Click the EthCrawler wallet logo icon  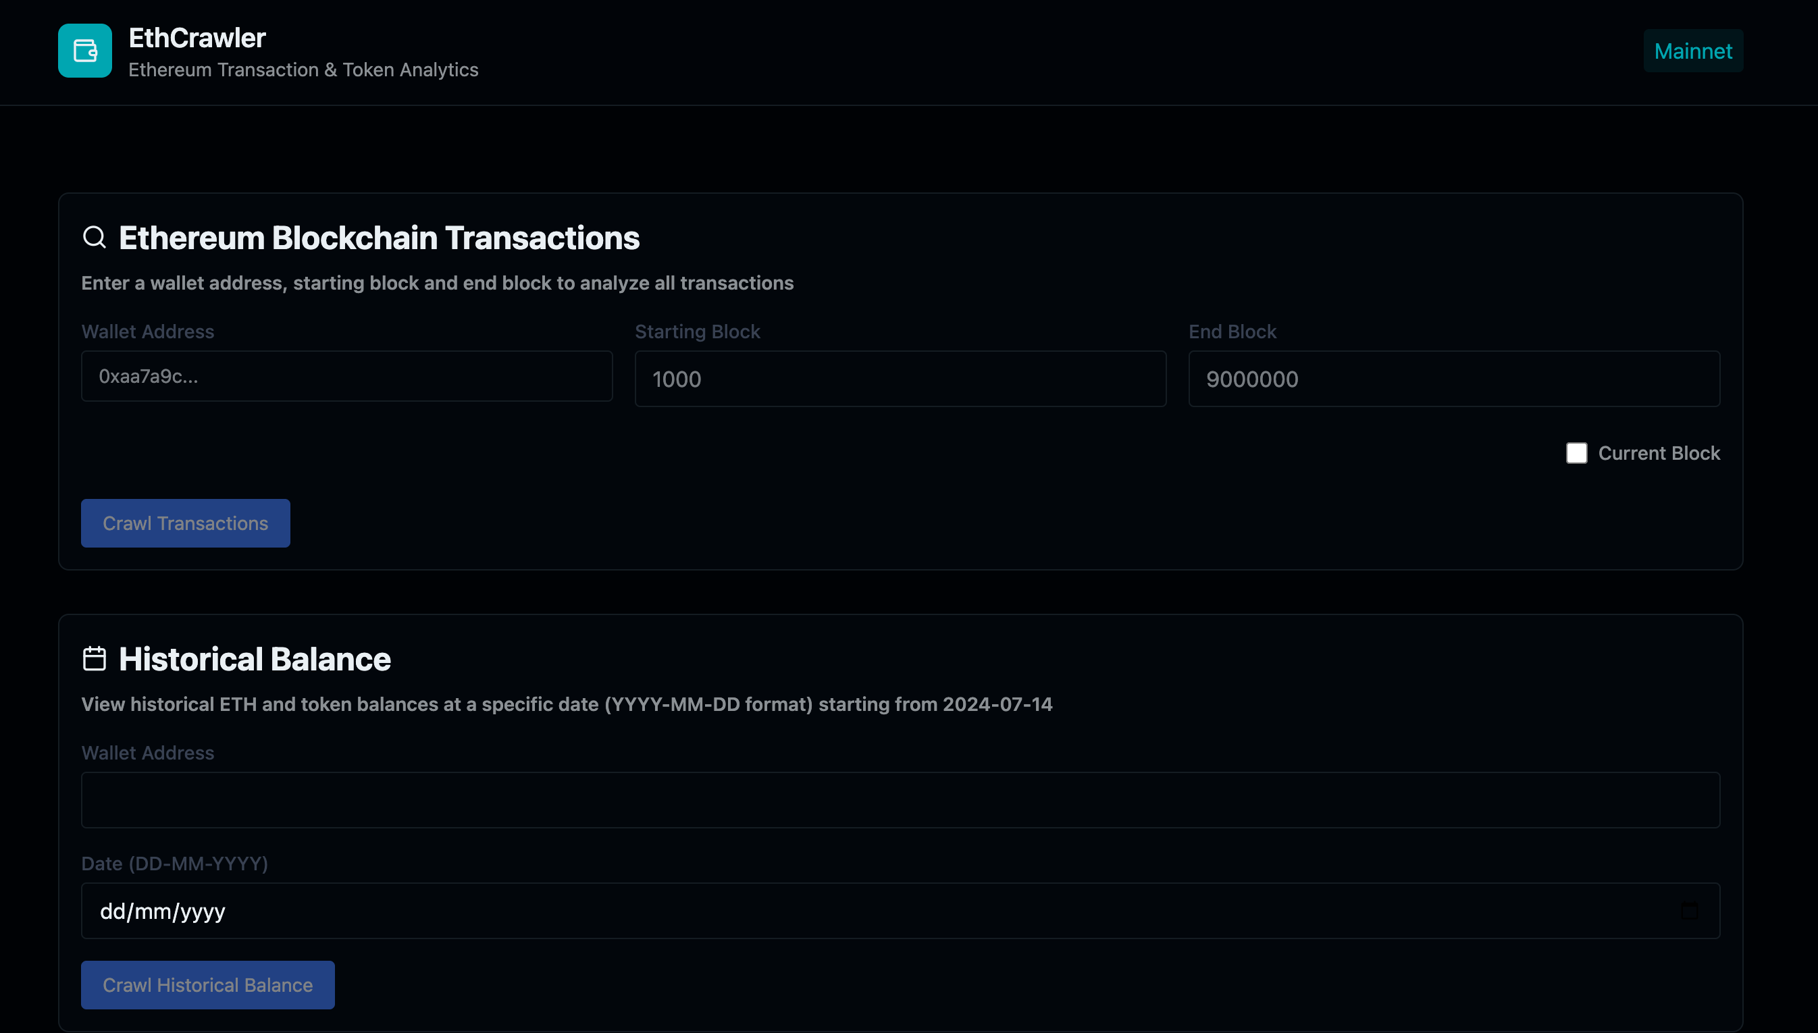point(84,51)
